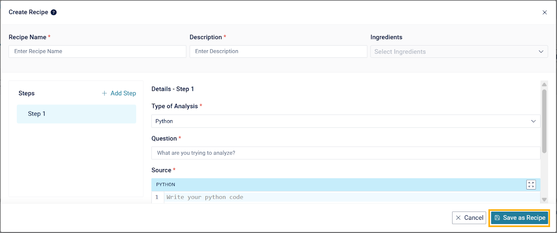Click the Ingredients dropdown chevron arrow
This screenshot has width=557, height=233.
coord(541,52)
